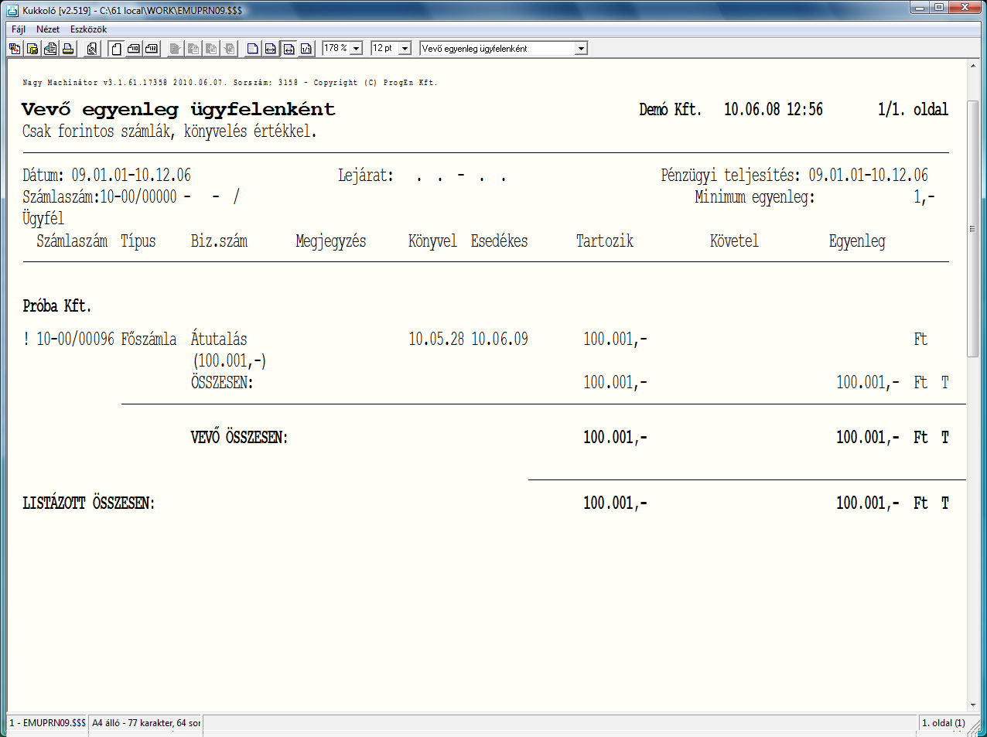Click status bar text 'A4 álló - 77 karakter'
This screenshot has height=737, width=987.
click(133, 722)
